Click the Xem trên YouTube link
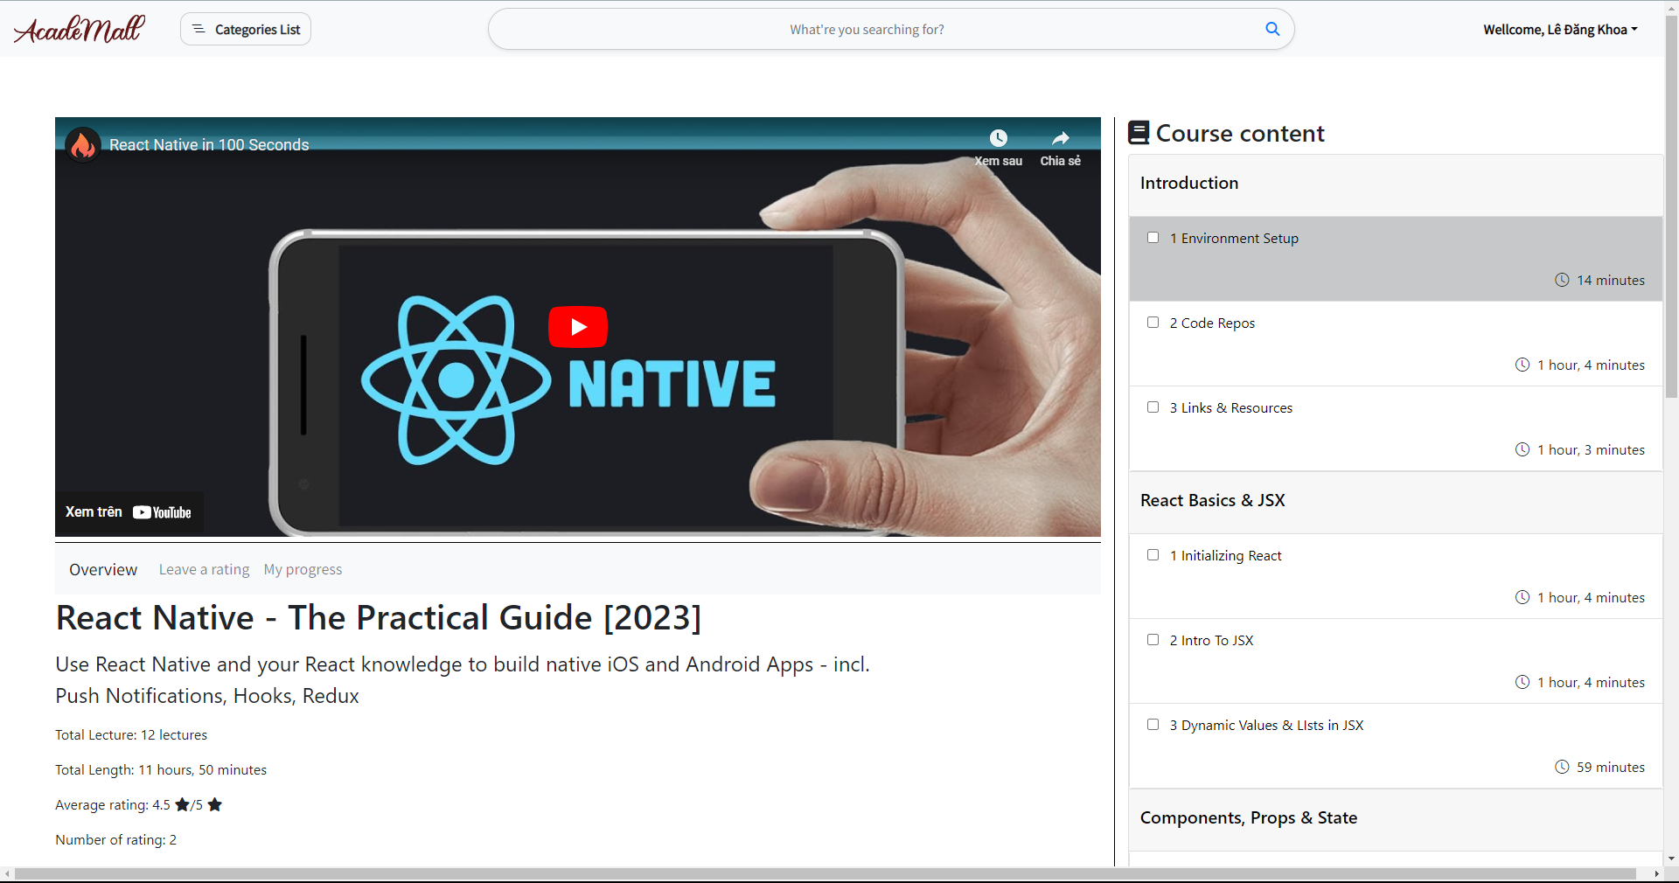 point(128,511)
